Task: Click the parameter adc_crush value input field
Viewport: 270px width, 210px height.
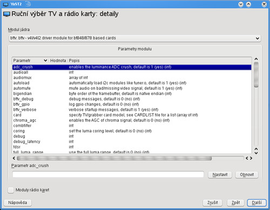Action: pos(108,174)
